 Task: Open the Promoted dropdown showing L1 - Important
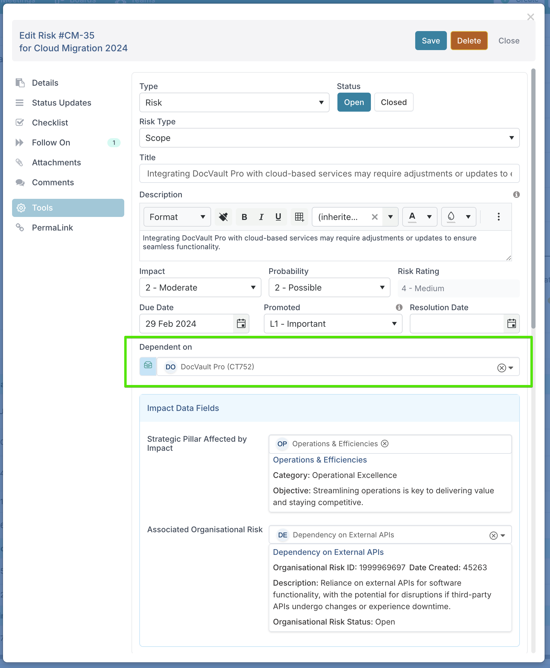coord(333,324)
